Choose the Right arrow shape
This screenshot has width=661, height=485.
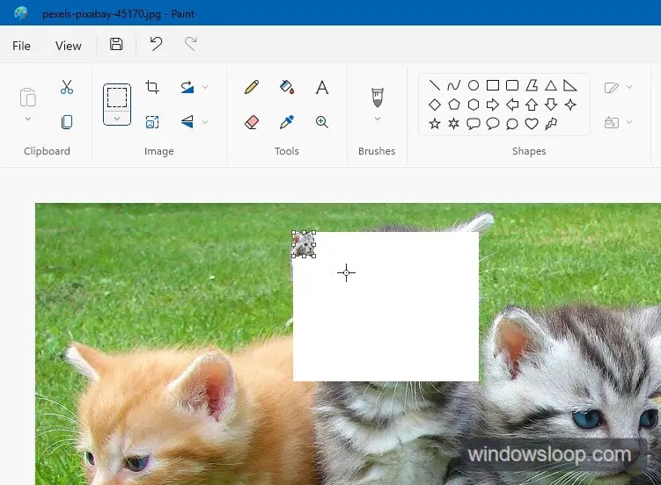tap(493, 105)
